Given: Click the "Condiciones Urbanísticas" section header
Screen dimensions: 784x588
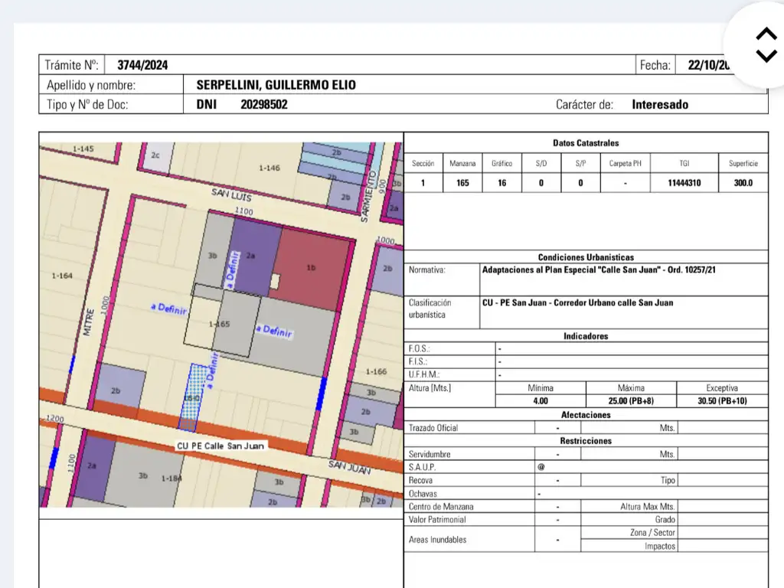Looking at the screenshot, I should (586, 257).
